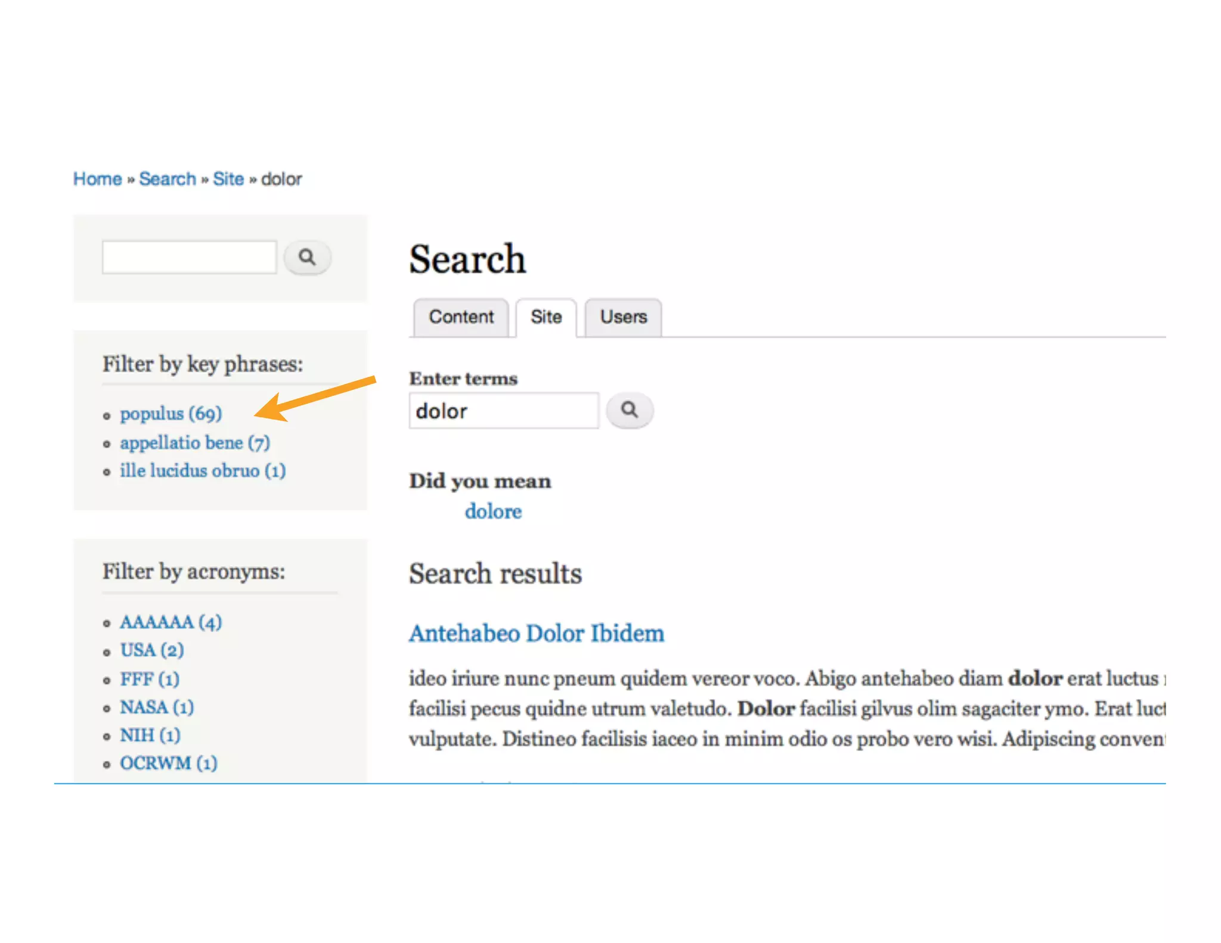The height and width of the screenshot is (943, 1221).
Task: Filter by AAAAAA (4) acronym
Action: point(171,622)
